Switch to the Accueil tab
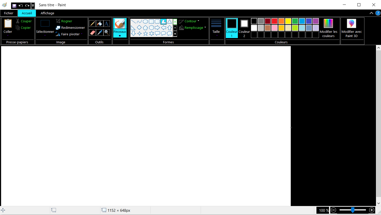The height and width of the screenshot is (215, 381). pyautogui.click(x=27, y=13)
